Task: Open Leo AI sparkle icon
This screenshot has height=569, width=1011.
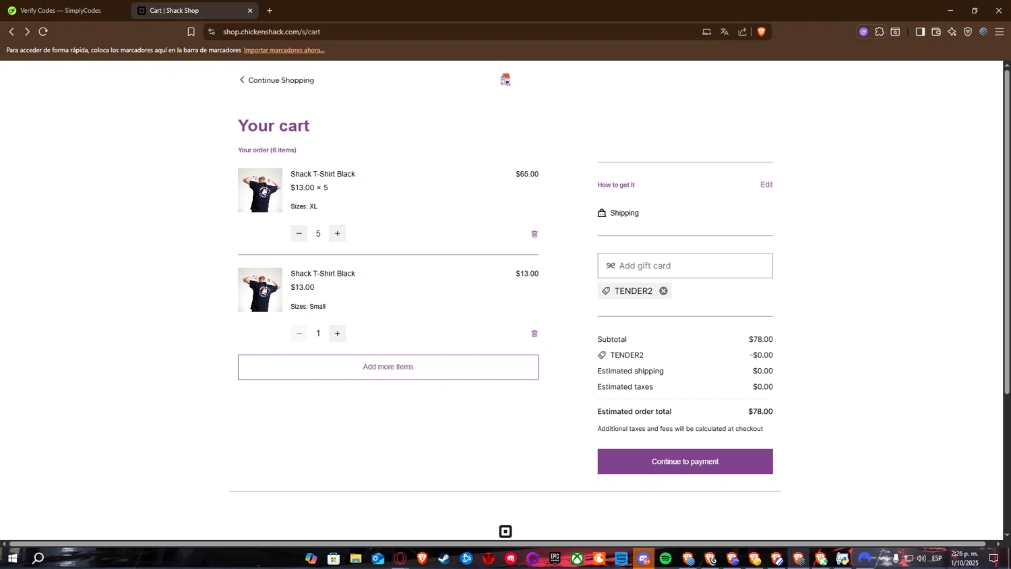Action: (x=952, y=32)
